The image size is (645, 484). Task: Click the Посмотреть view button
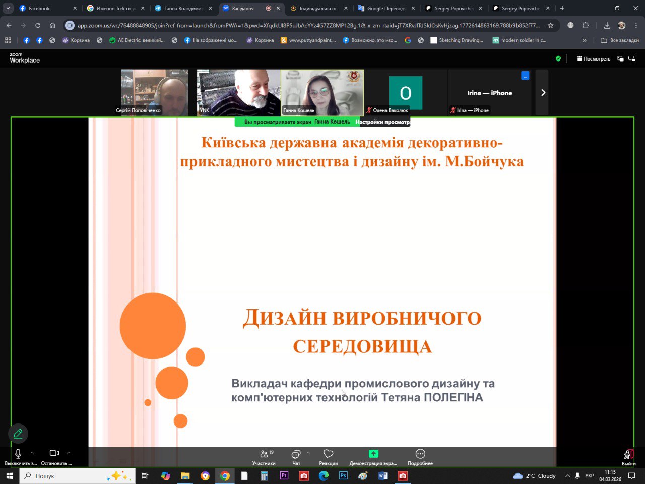[594, 59]
